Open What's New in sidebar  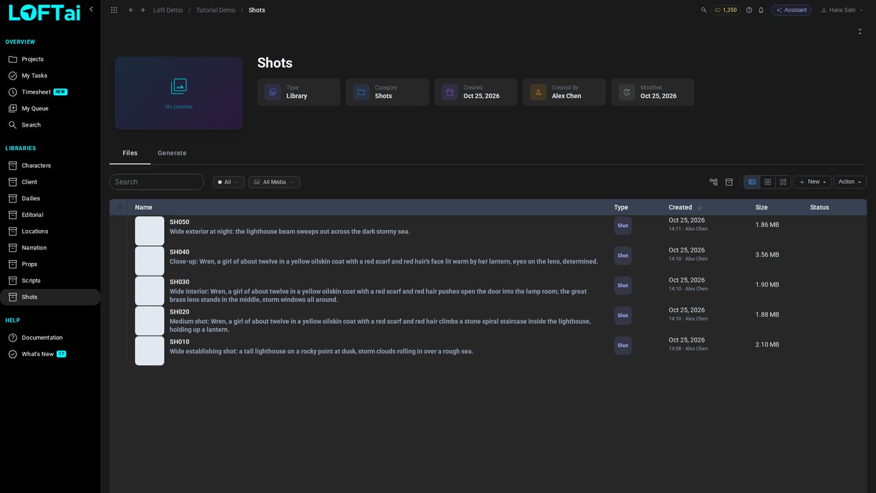coord(50,354)
